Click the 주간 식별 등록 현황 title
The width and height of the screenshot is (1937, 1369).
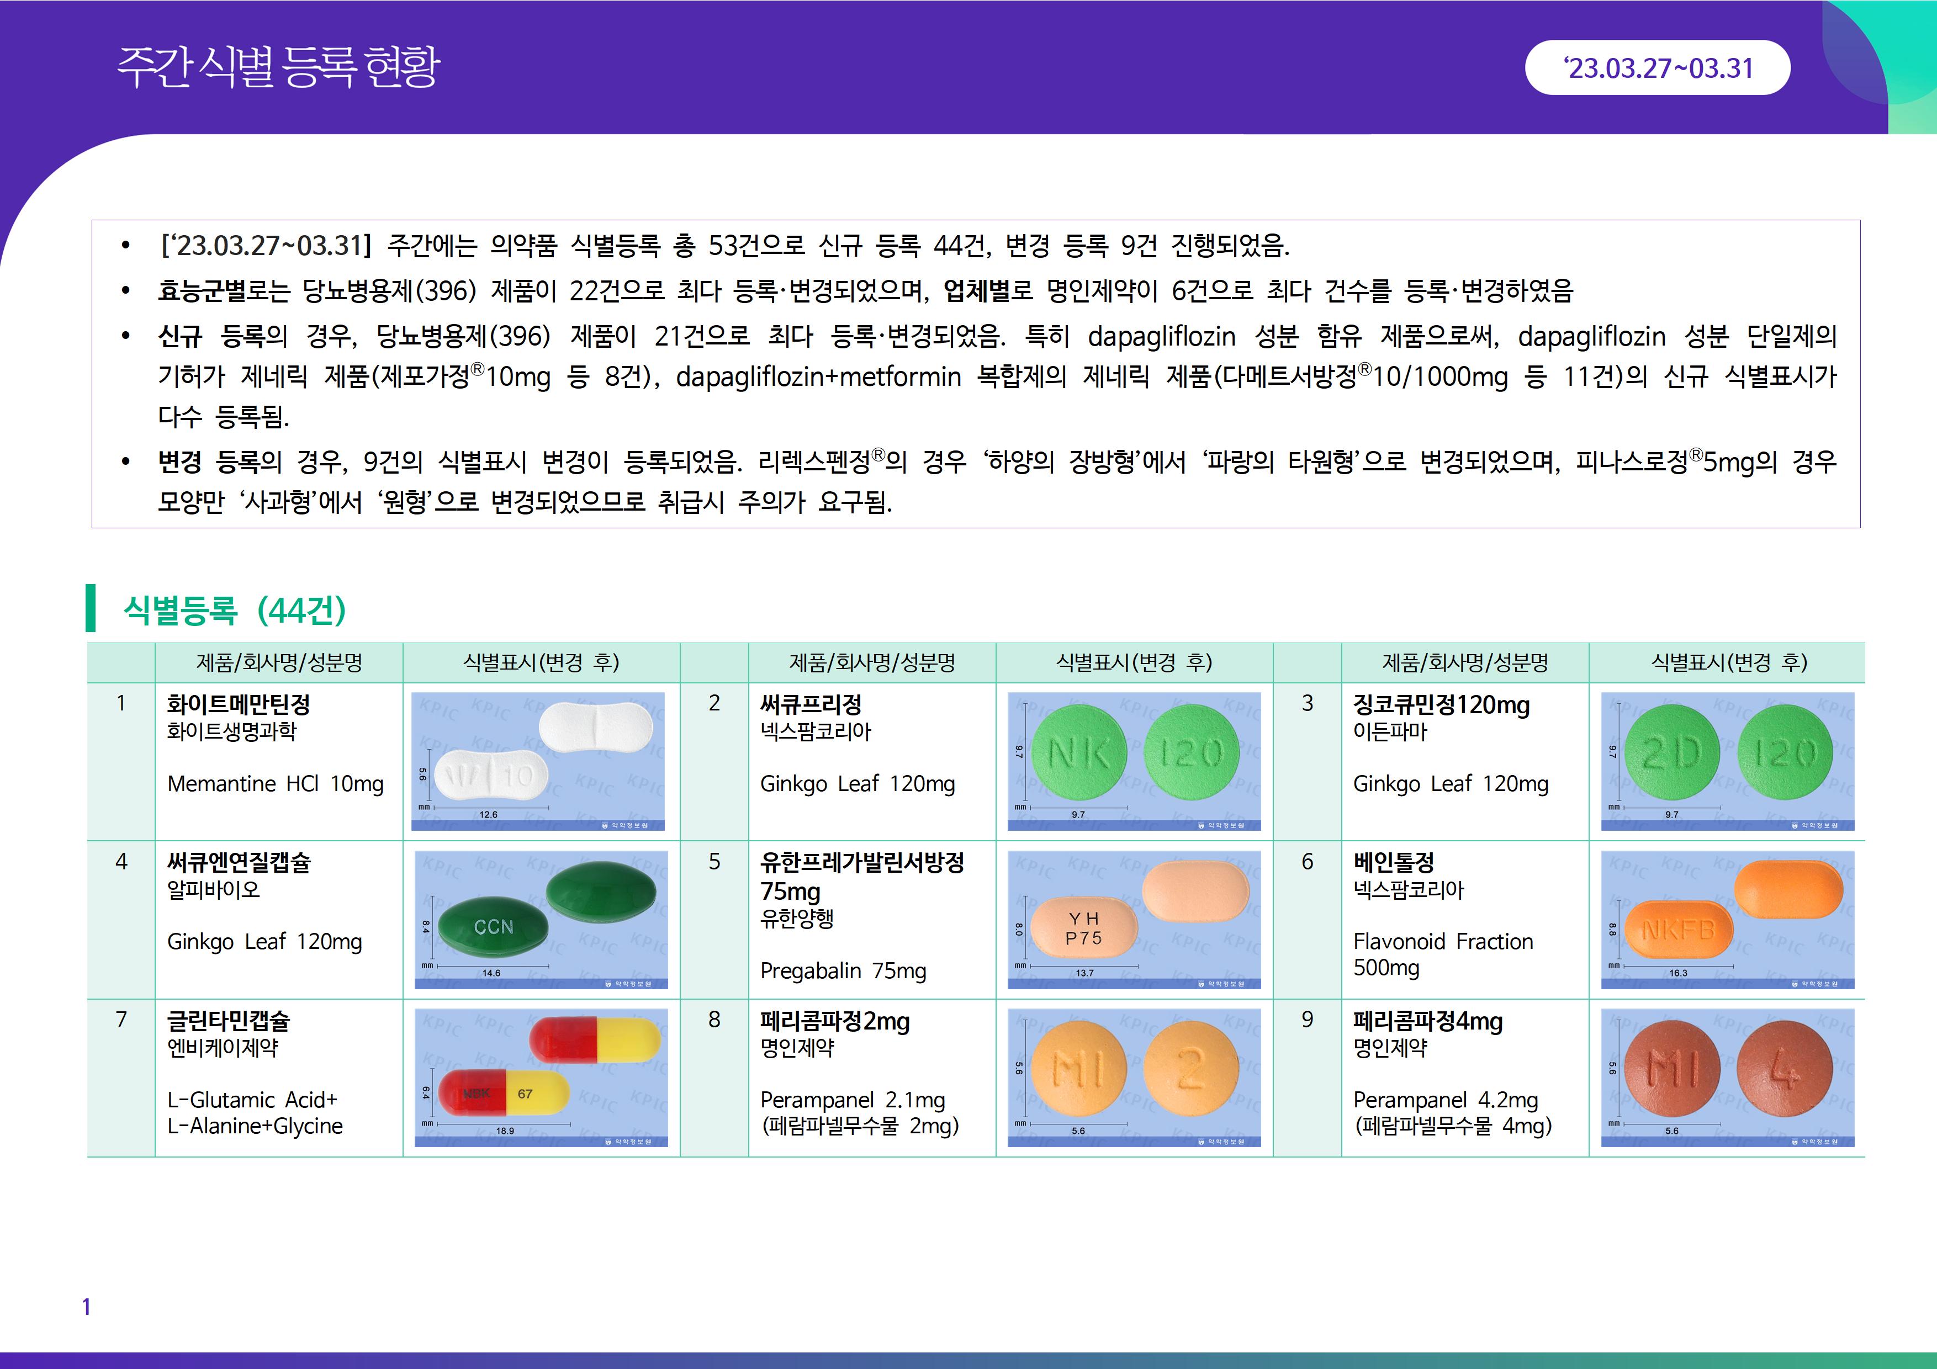point(278,67)
